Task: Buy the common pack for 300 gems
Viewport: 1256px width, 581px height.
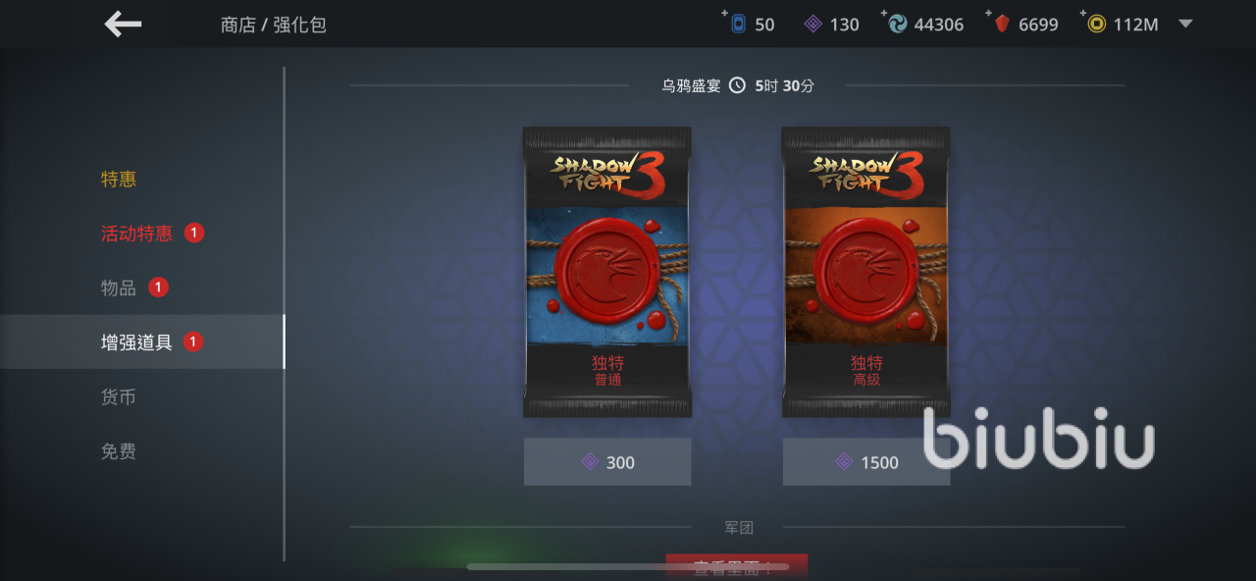Action: point(607,461)
